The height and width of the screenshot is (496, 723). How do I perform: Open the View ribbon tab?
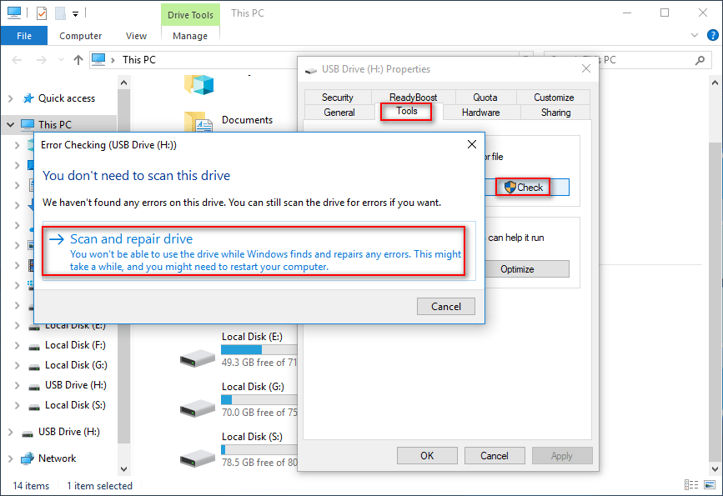coord(136,36)
